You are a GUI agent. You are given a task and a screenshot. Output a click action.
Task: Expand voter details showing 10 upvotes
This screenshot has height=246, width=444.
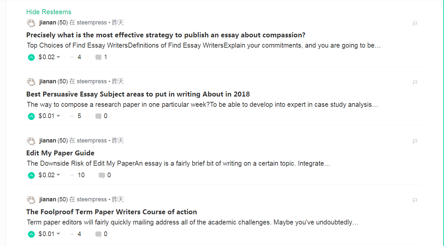coord(77,175)
